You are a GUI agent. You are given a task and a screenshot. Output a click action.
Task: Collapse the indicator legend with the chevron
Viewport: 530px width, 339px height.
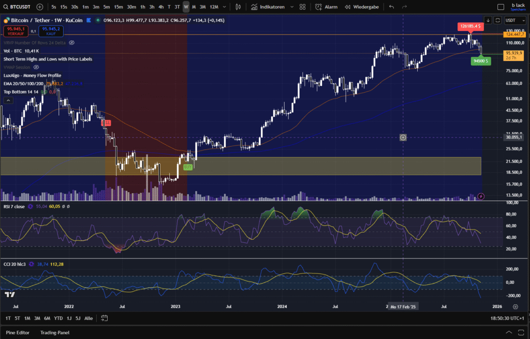pos(8,100)
